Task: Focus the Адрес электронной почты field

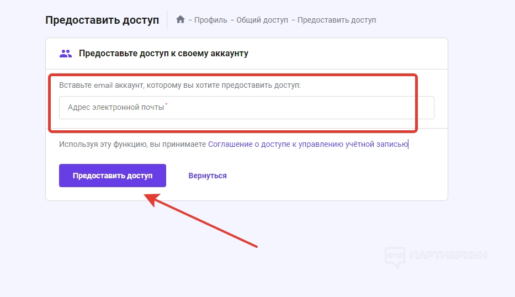Action: click(246, 108)
